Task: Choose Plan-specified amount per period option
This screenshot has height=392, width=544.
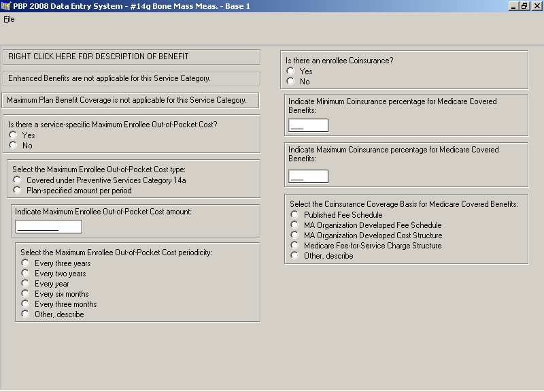Action: point(17,191)
